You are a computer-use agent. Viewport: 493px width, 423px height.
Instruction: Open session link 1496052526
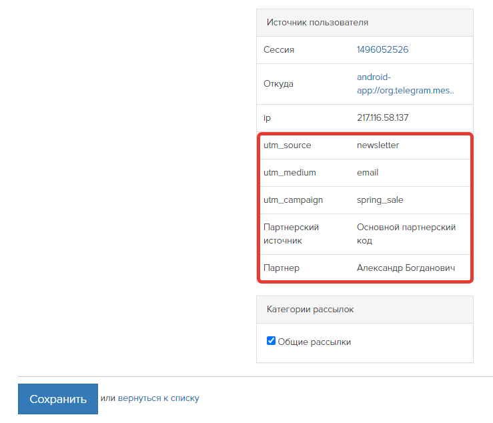coord(382,49)
